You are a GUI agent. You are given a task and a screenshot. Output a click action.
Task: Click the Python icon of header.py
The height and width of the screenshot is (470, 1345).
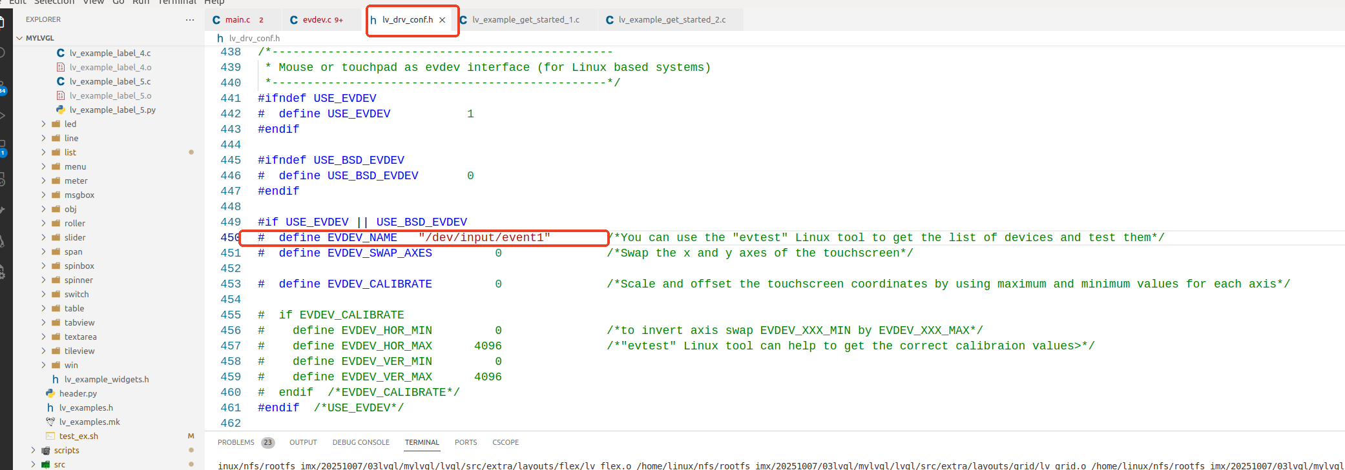(50, 393)
